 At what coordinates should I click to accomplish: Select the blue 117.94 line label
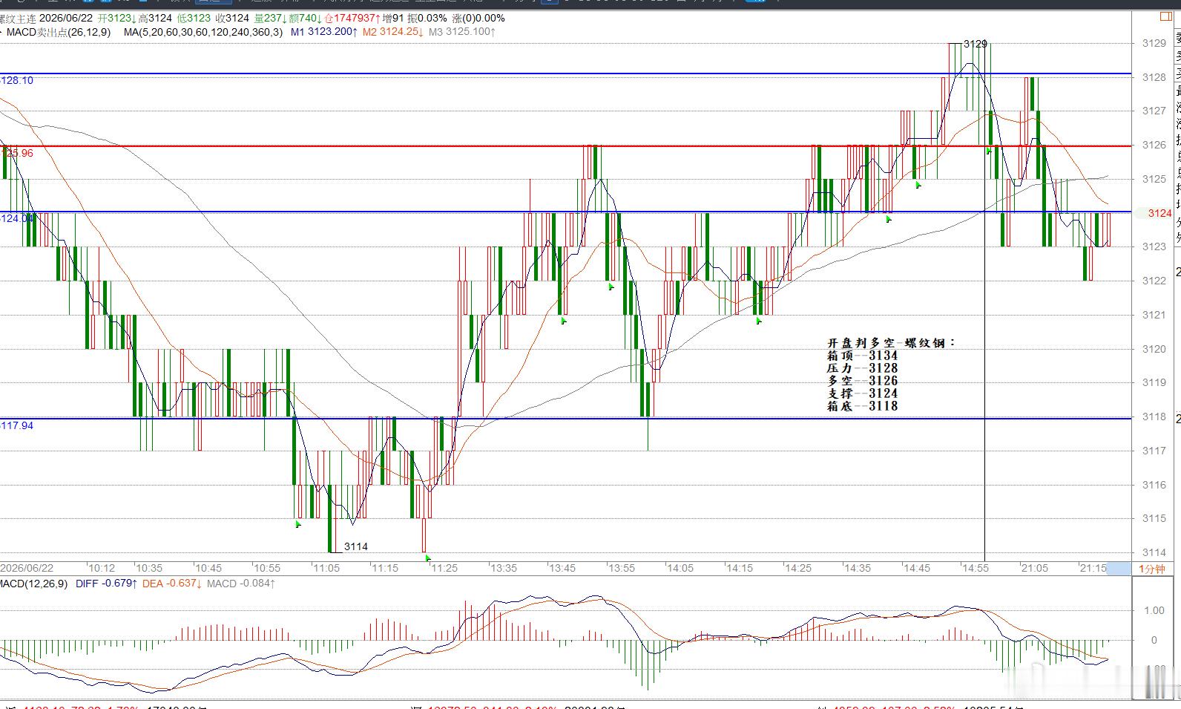click(16, 425)
